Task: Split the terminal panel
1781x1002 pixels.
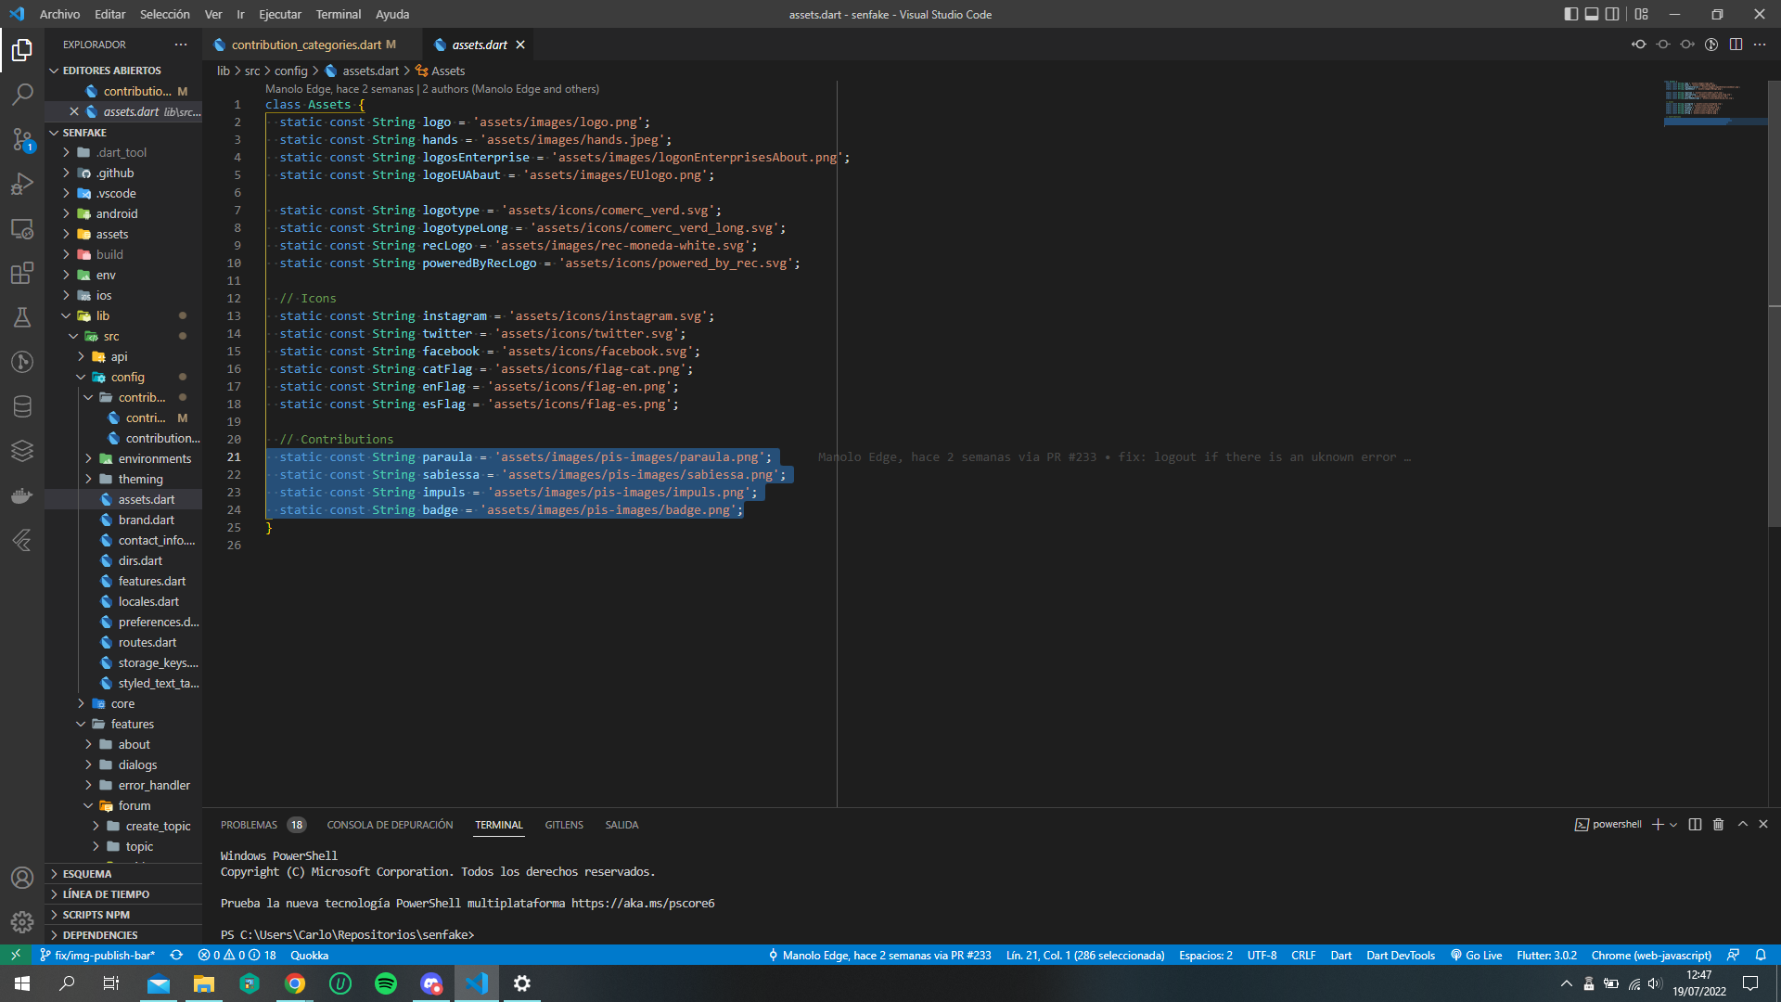Action: [x=1695, y=824]
